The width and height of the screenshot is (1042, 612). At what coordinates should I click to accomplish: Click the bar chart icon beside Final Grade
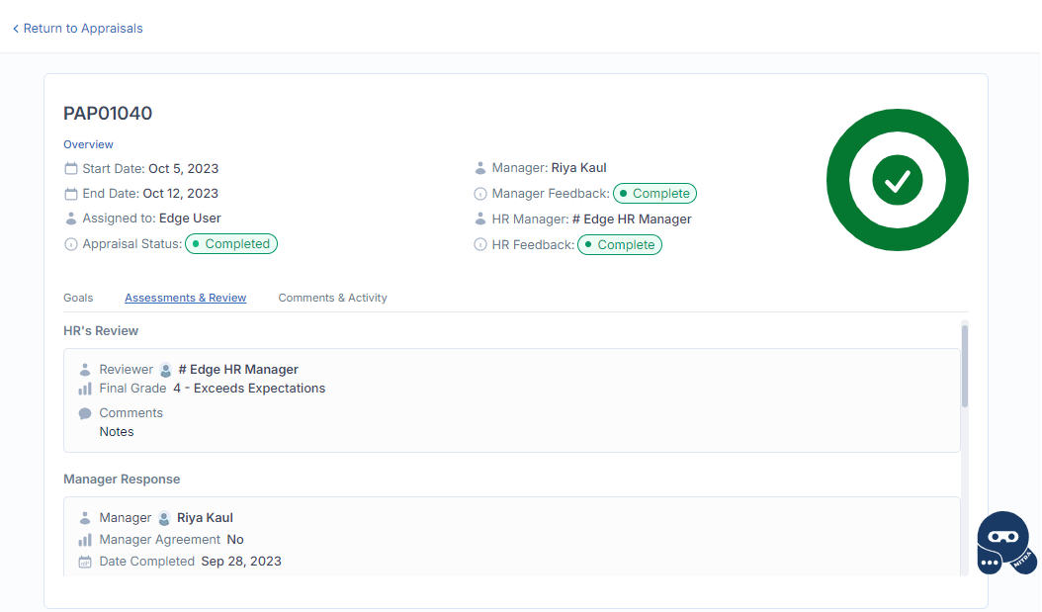click(85, 389)
